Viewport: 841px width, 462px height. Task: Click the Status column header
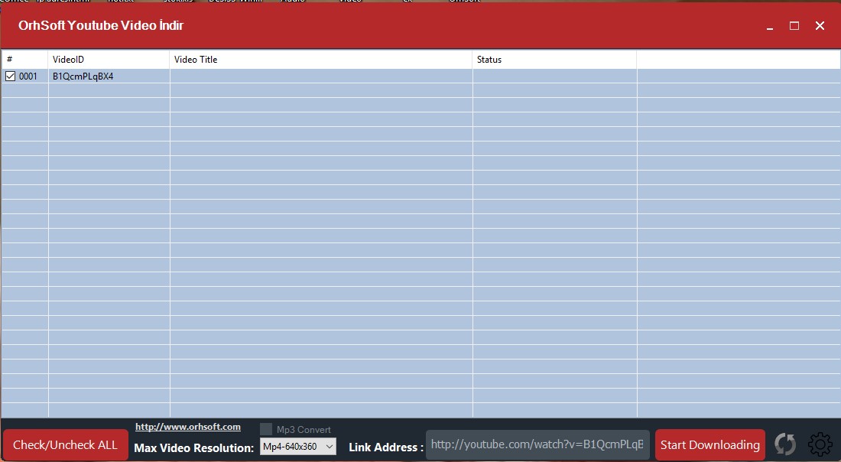click(x=554, y=60)
